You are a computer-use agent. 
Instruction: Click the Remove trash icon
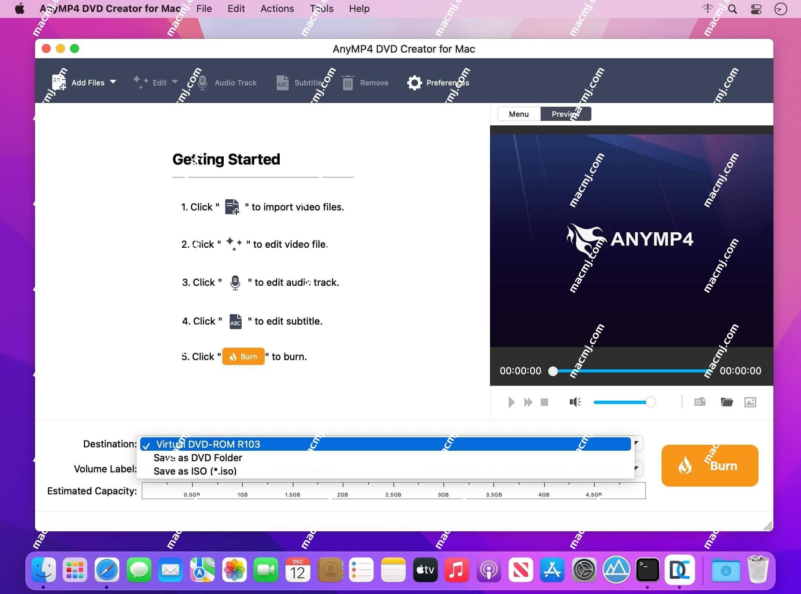tap(348, 83)
